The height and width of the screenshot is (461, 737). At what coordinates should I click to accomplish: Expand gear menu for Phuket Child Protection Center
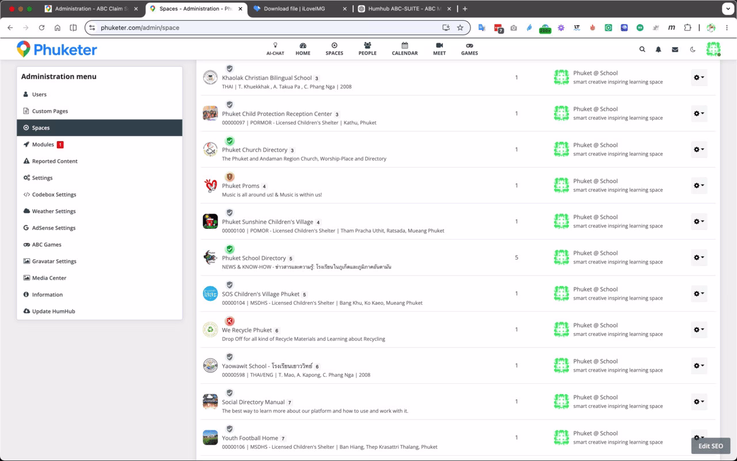(x=699, y=114)
